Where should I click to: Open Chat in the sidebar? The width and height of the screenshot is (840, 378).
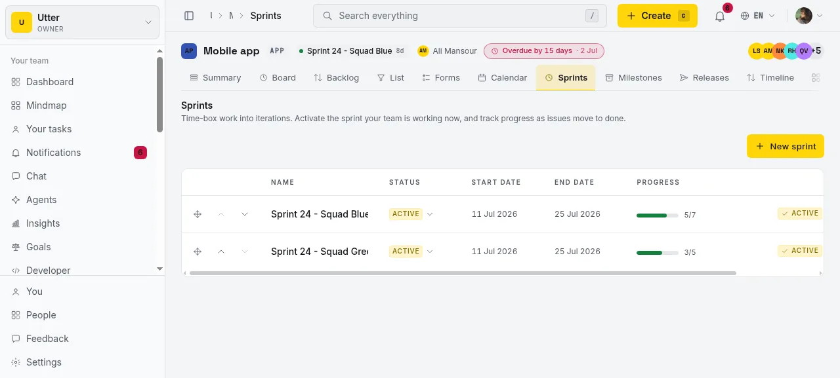coord(79,176)
